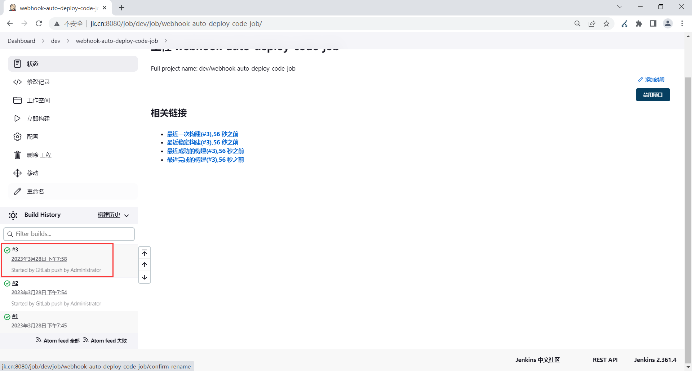The image size is (692, 371).
Task: Click the workspace folder icon
Action: 17,100
